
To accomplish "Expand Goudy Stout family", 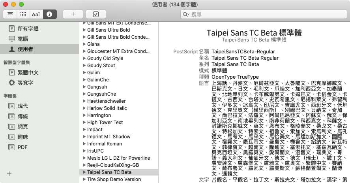I will (x=84, y=66).
